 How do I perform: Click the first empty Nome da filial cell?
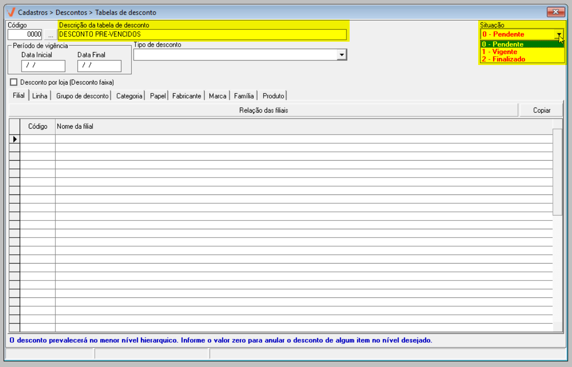click(x=304, y=139)
